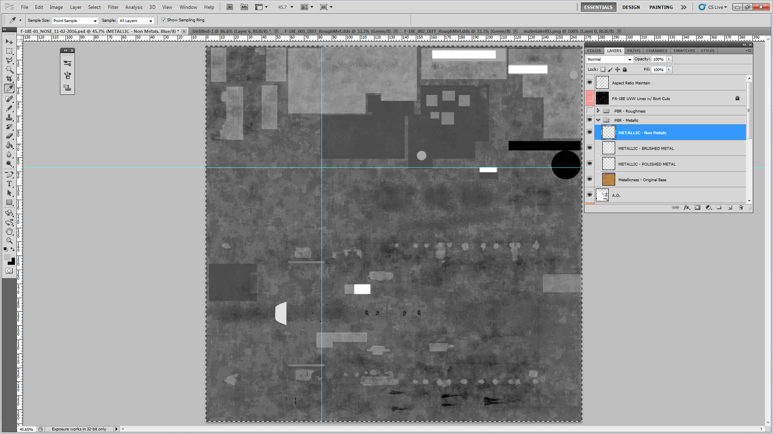Viewport: 773px width, 434px height.
Task: Open the Sample Size dropdown
Action: point(75,20)
